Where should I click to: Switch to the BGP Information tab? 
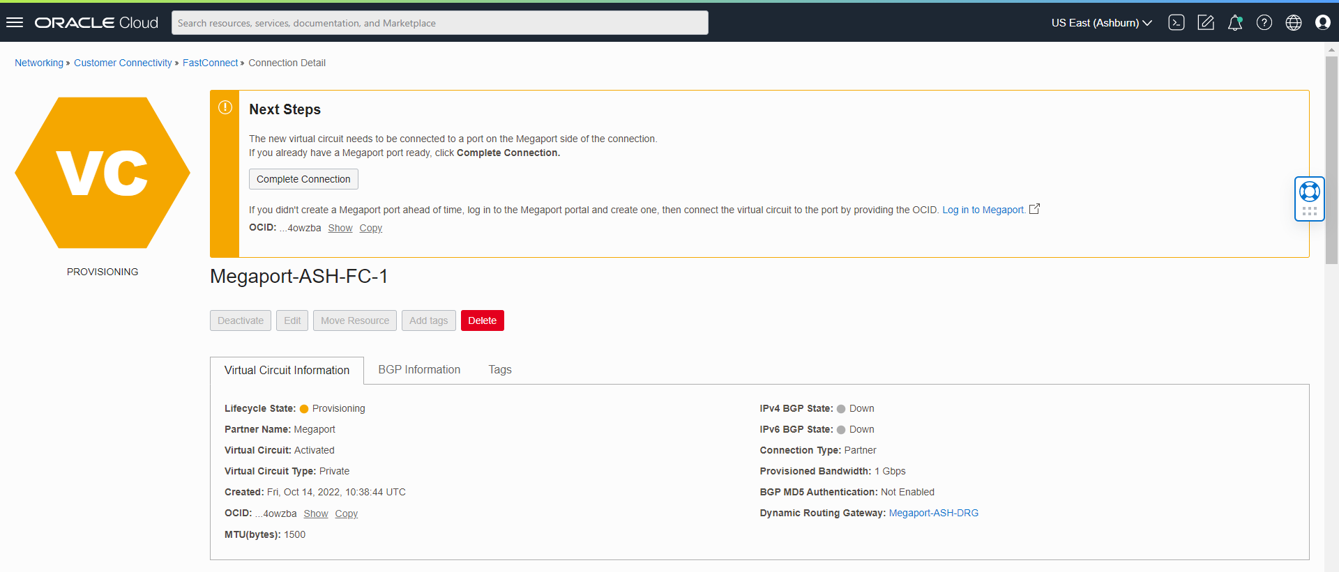click(419, 370)
